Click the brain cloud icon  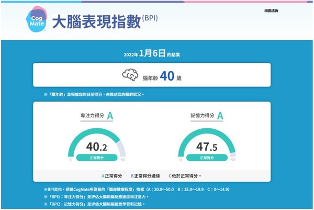130,75
